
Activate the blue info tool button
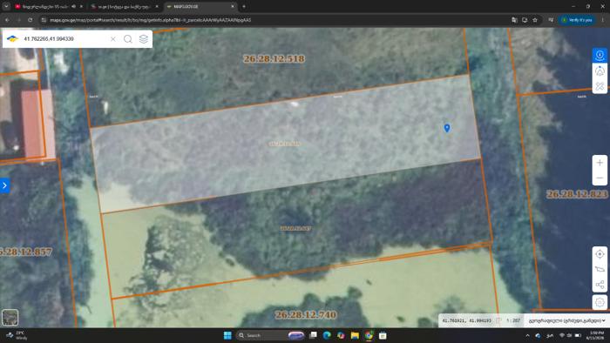point(600,55)
